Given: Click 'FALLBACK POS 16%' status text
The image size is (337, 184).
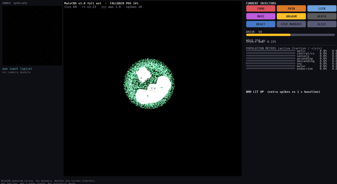Looking at the screenshot, I should [124, 3].
